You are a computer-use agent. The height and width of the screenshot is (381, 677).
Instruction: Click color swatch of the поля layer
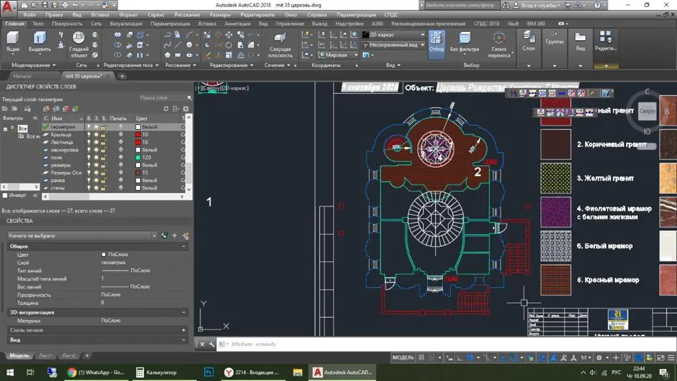pos(139,157)
